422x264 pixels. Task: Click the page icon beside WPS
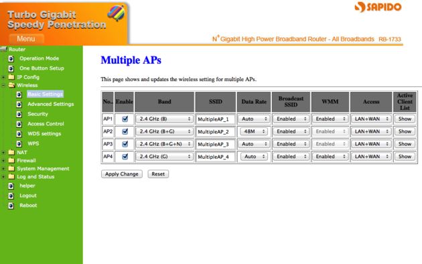[x=19, y=144]
